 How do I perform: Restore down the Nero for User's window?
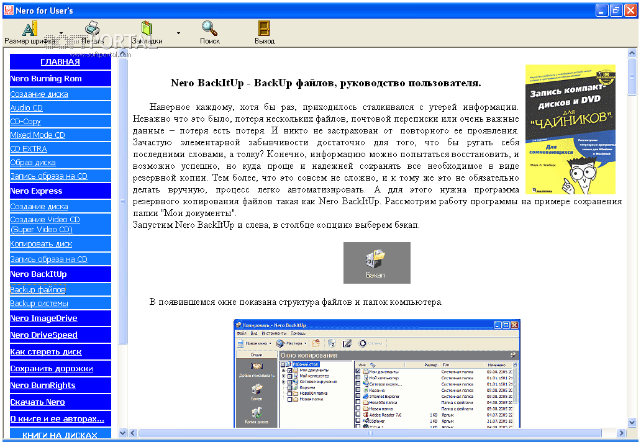click(x=616, y=10)
